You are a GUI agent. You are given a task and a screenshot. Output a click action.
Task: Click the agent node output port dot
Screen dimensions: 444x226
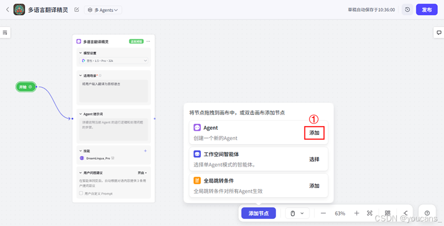pyautogui.click(x=155, y=119)
